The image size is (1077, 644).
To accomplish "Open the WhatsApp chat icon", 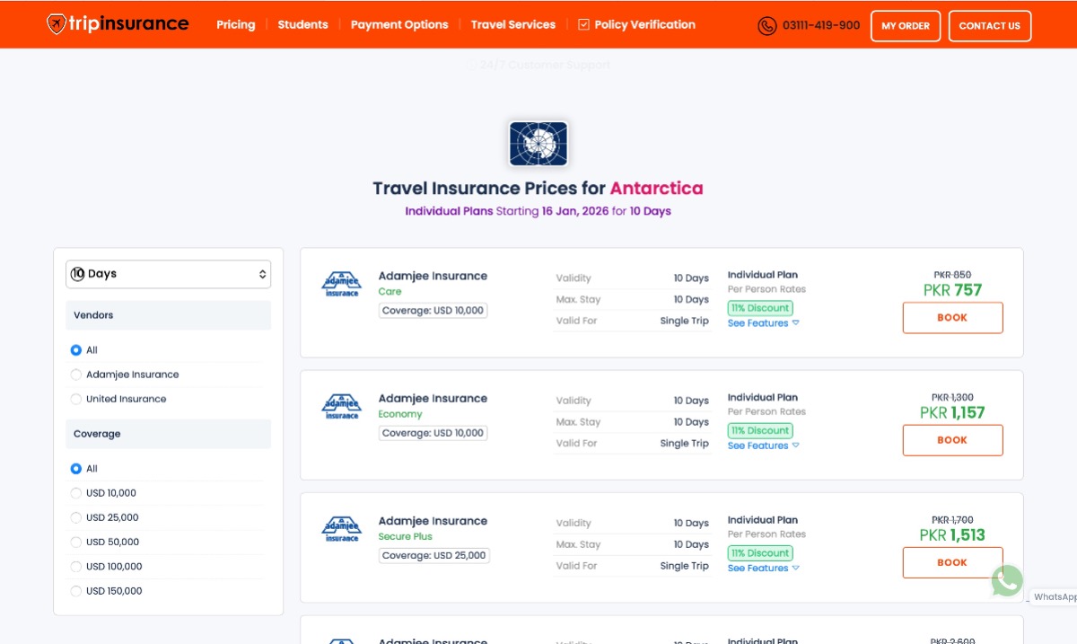I will click(1007, 581).
